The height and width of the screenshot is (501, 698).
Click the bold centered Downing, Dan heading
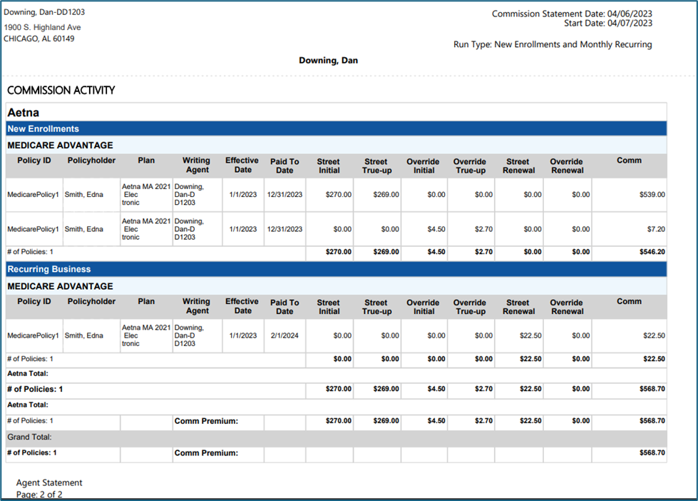click(328, 61)
